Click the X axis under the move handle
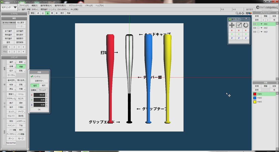This screenshot has height=152, width=279. pos(232,31)
